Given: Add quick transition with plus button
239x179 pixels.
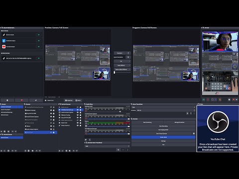Looking at the screenshot, I should coord(128,57).
